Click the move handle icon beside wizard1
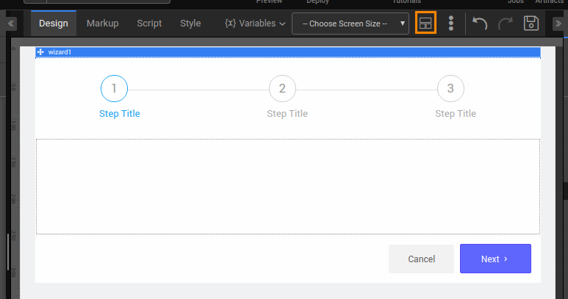This screenshot has width=568, height=299. pos(40,52)
